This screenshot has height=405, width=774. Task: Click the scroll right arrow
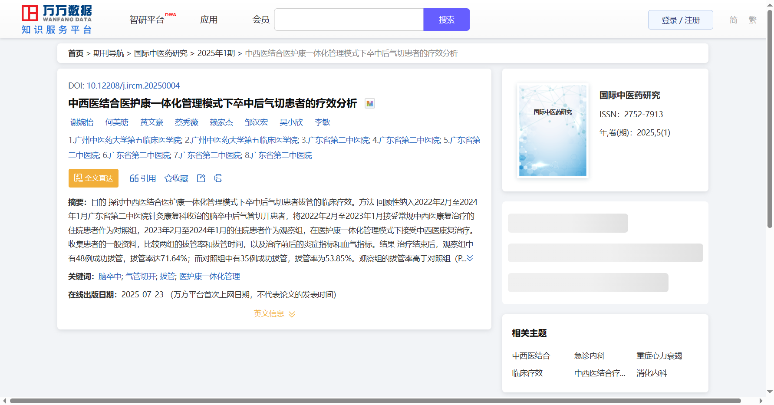[761, 401]
